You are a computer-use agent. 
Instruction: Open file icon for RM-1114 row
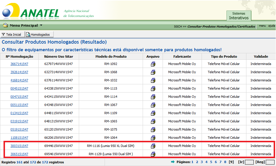153,97
